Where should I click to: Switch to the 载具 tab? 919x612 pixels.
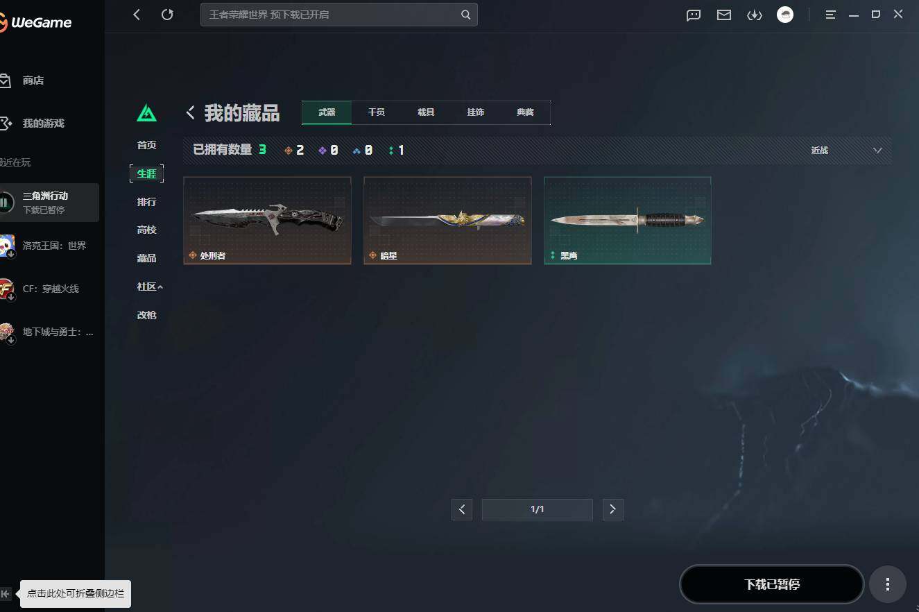(x=426, y=112)
